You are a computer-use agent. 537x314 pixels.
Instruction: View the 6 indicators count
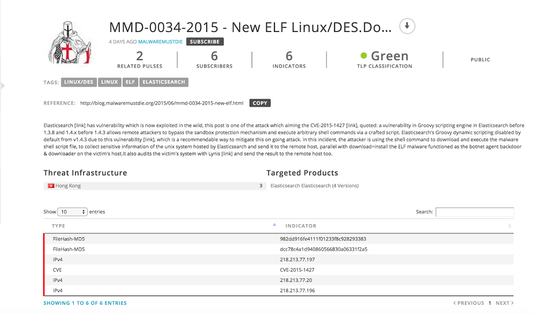tap(289, 60)
